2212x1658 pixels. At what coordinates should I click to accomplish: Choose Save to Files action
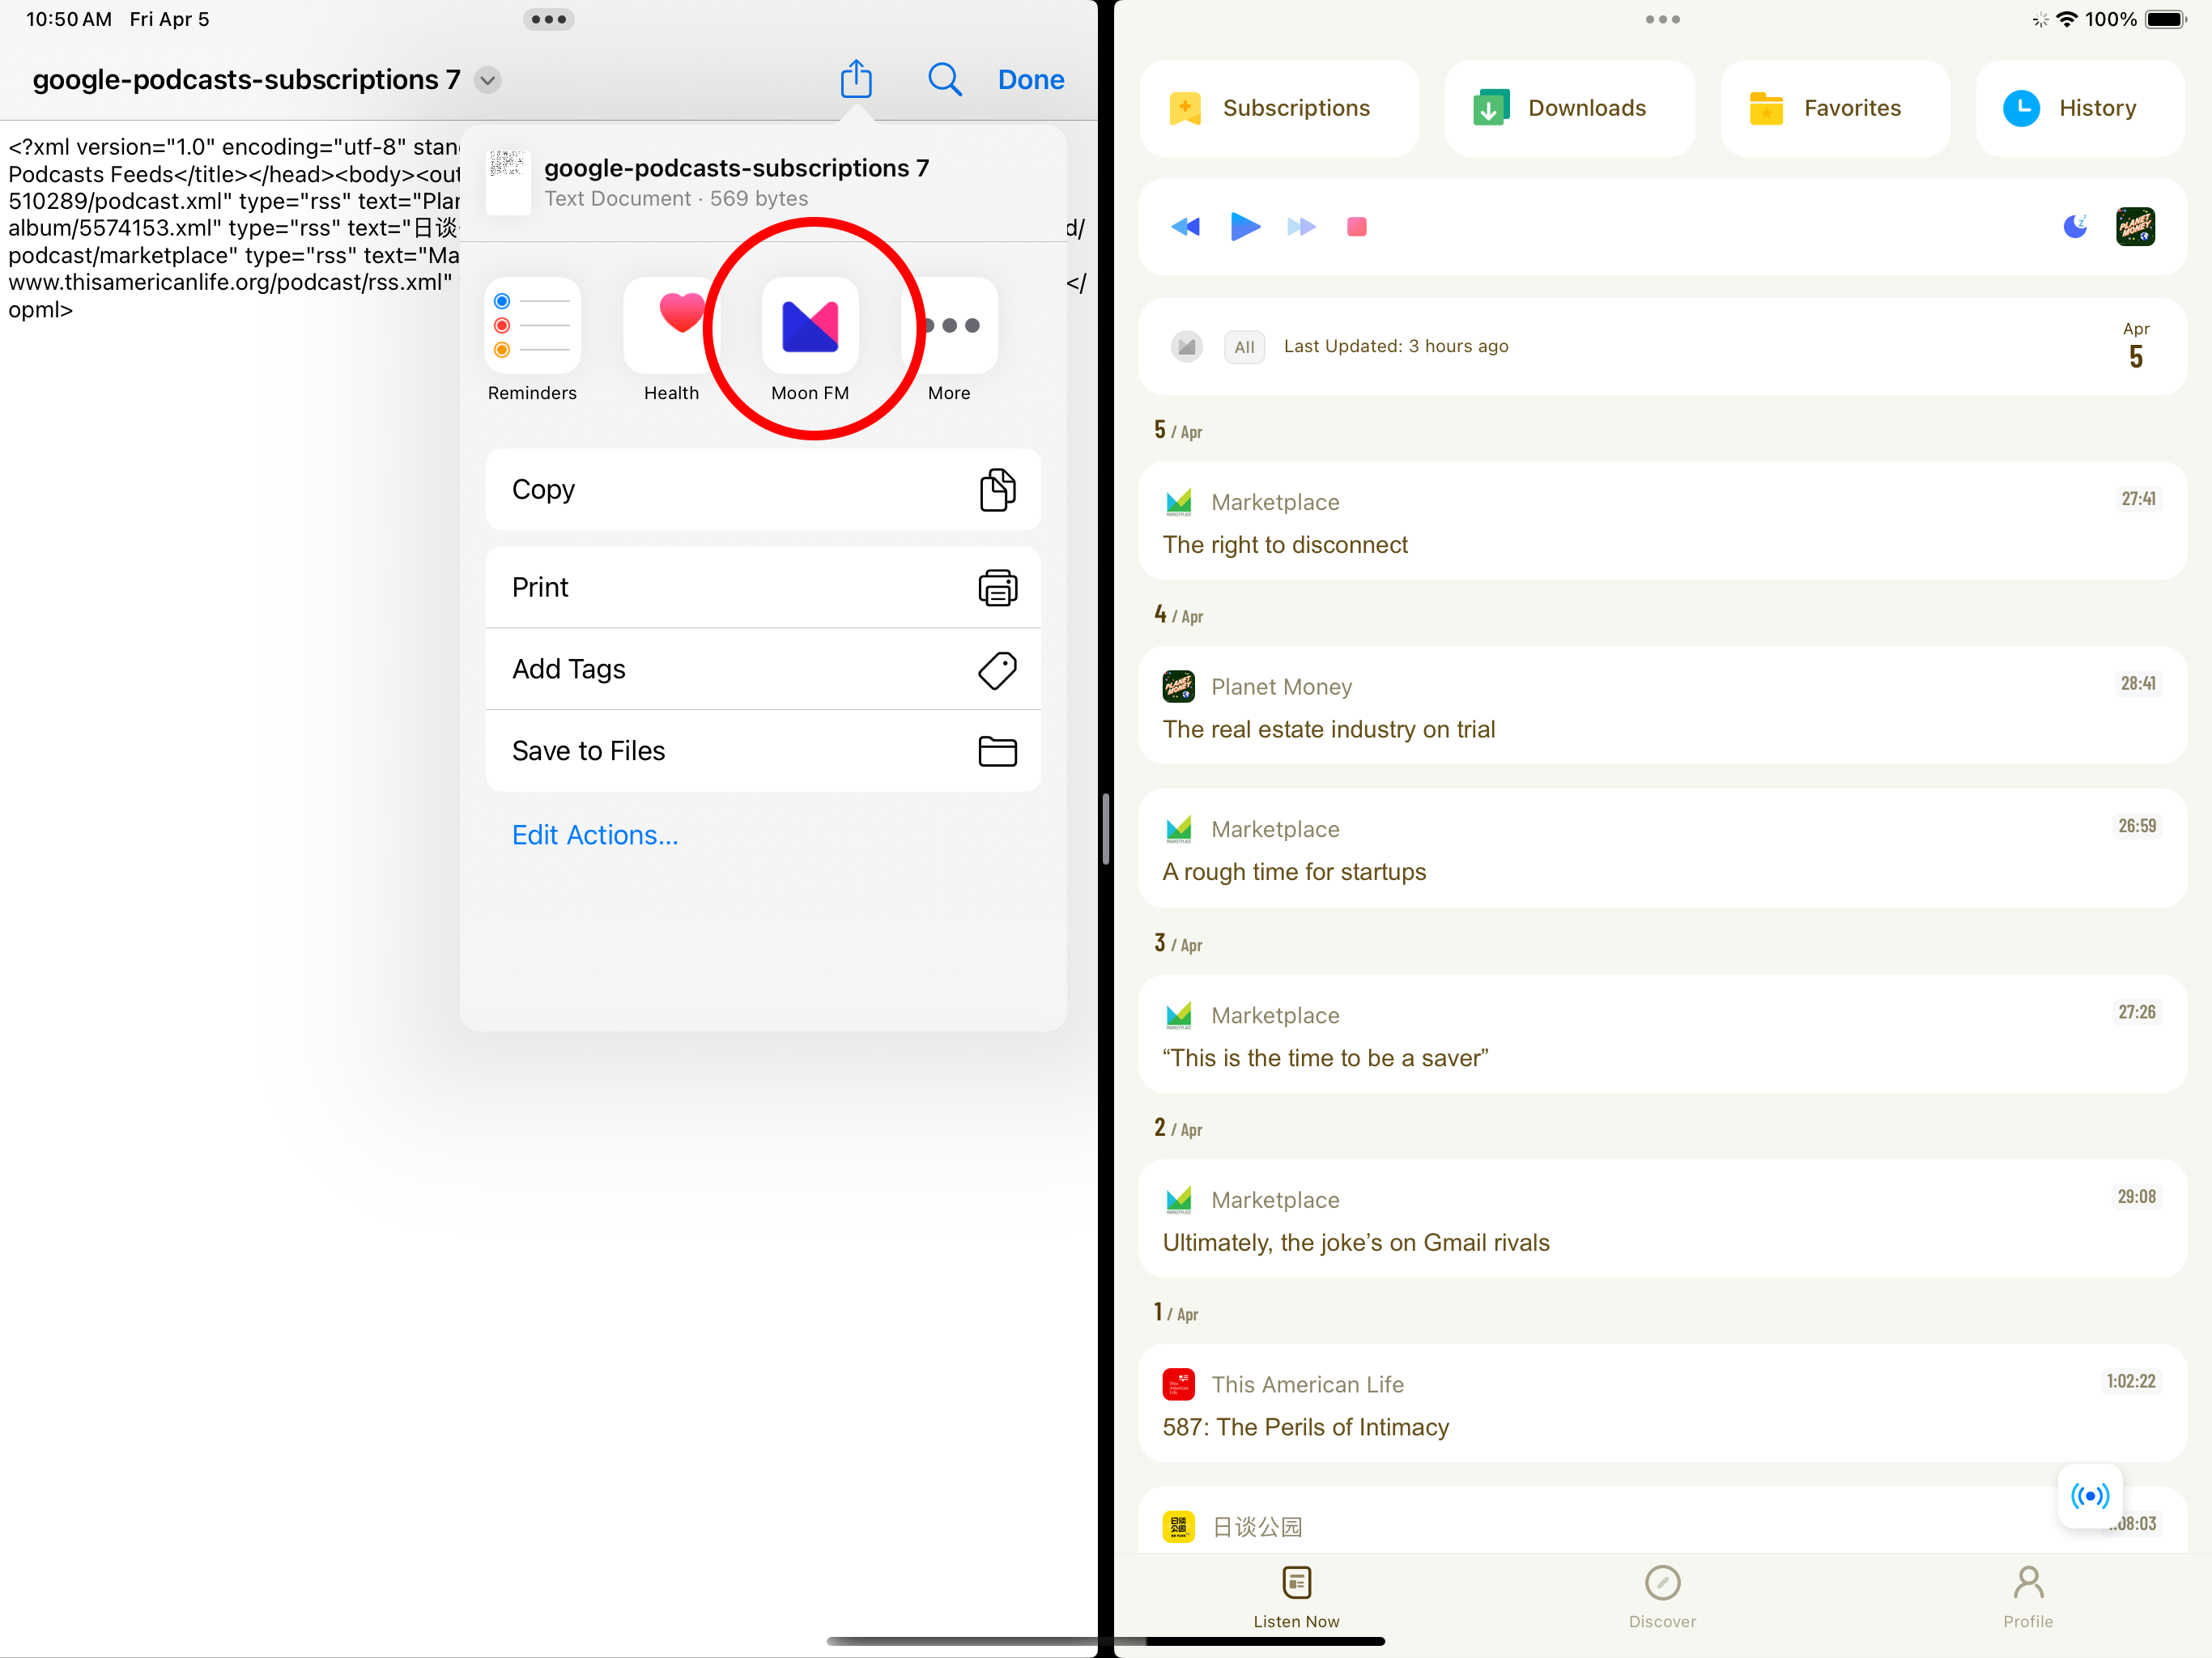pos(763,751)
